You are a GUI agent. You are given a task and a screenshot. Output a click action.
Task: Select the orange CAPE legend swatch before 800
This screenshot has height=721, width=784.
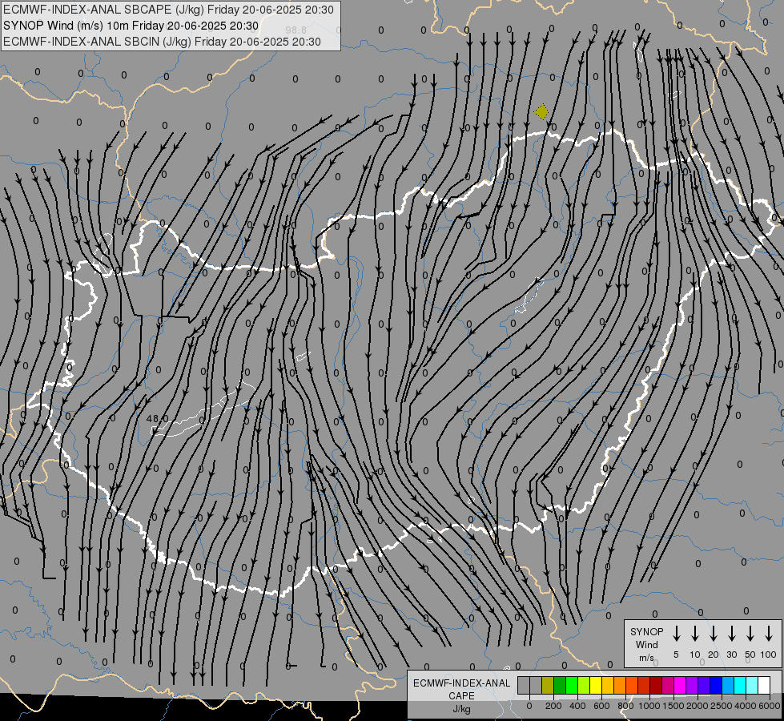(x=620, y=685)
